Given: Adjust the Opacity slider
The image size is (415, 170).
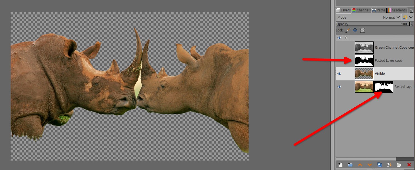Looking at the screenshot, I should tap(373, 24).
